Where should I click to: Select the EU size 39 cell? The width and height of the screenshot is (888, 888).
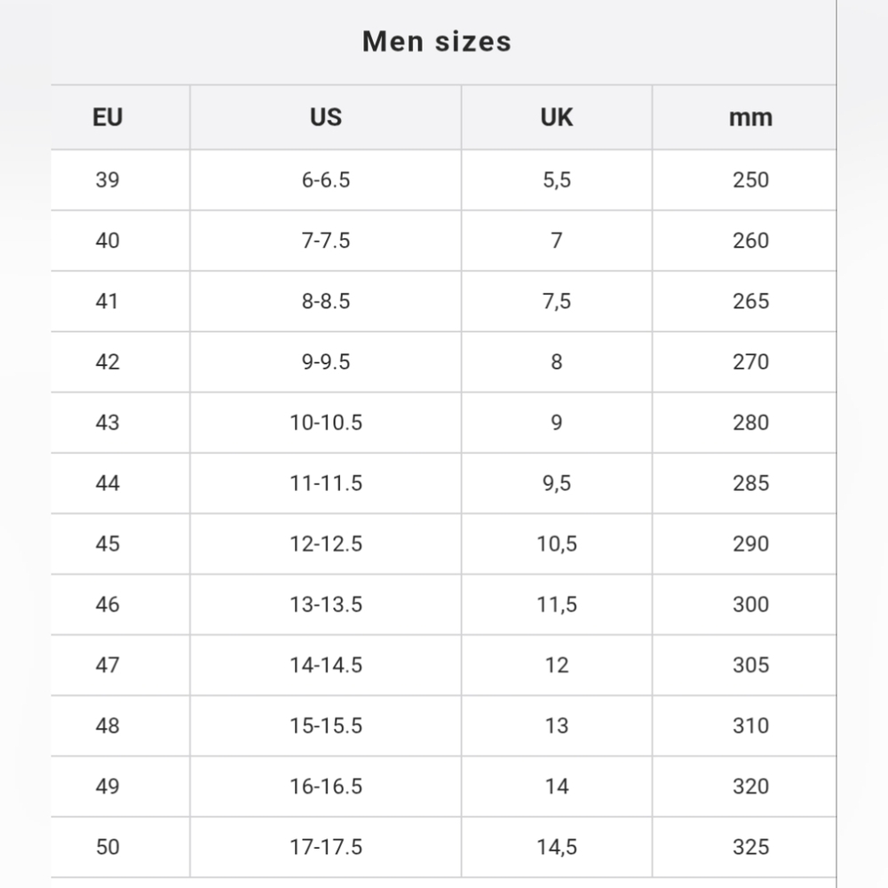pyautogui.click(x=107, y=180)
